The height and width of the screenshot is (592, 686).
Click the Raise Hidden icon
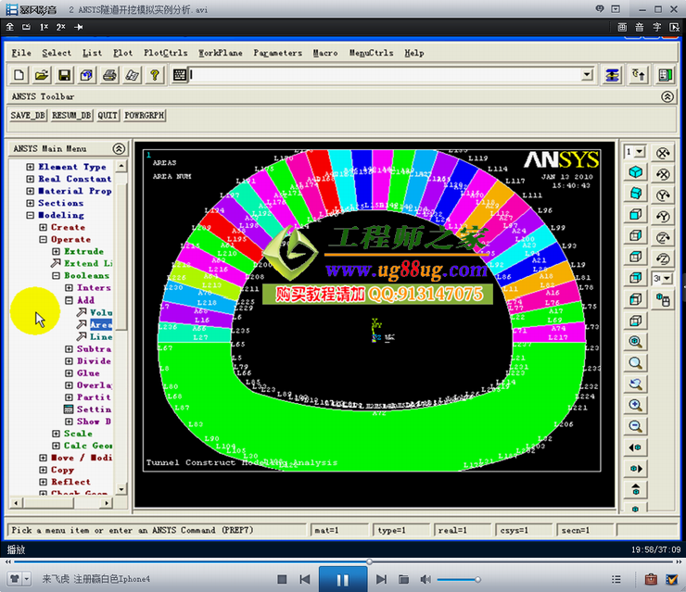point(612,75)
